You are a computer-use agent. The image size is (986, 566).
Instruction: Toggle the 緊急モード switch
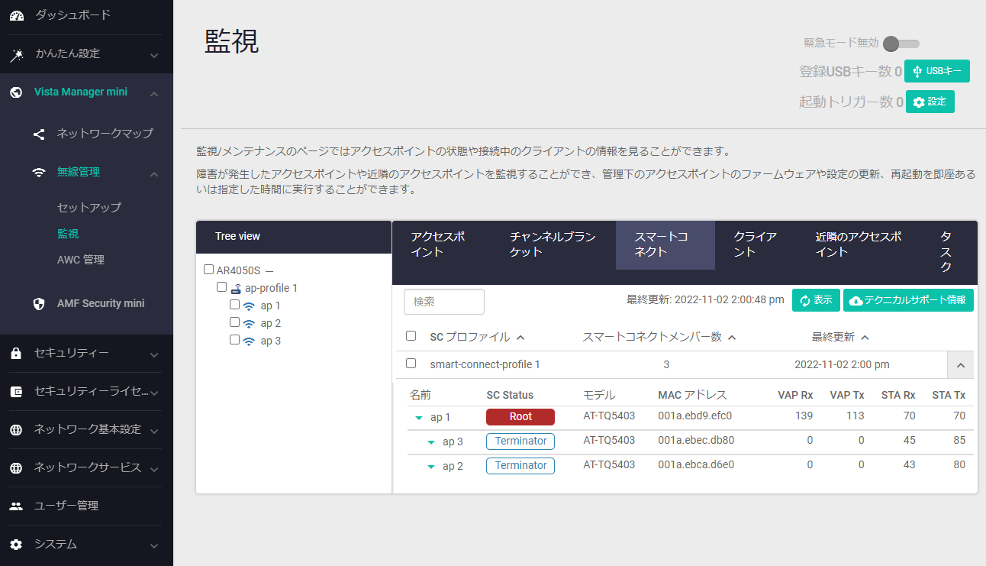coord(901,44)
